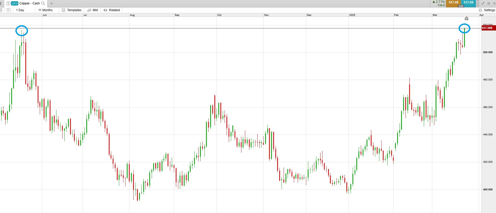Open the instrument search magnifier
496x213 pixels.
point(43,3)
